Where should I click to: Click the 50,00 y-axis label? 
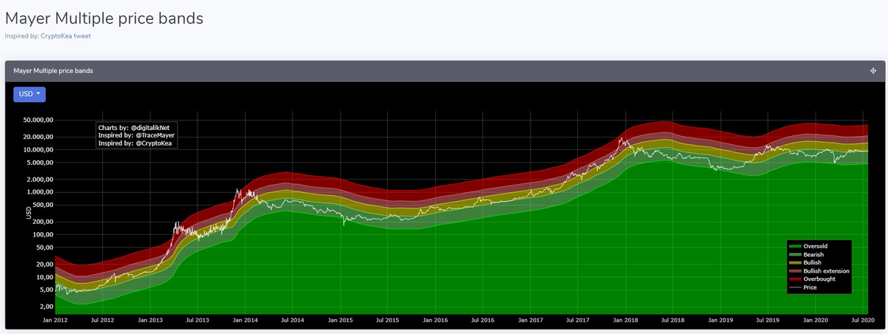click(x=44, y=247)
